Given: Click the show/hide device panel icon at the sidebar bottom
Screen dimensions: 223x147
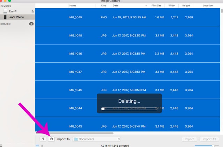Looking at the screenshot, I should pyautogui.click(x=1, y=146).
